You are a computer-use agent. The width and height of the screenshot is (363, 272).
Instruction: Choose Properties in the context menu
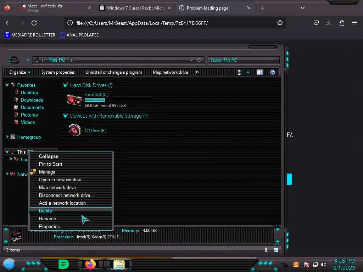pos(71,226)
